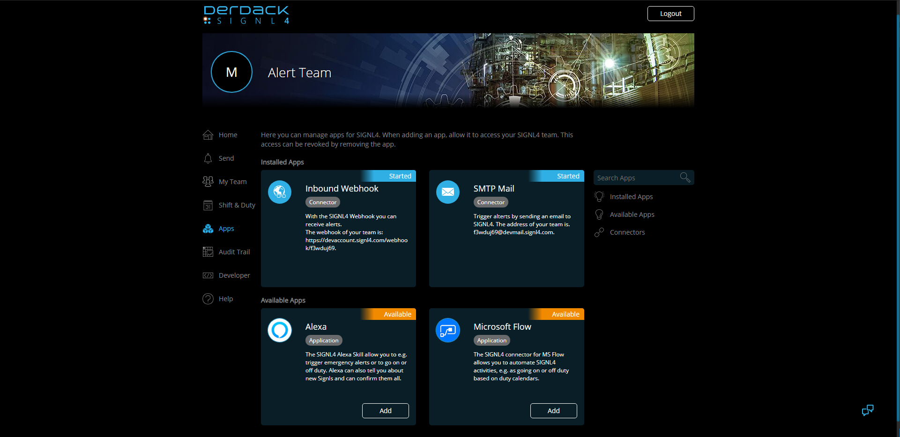The height and width of the screenshot is (437, 900).
Task: Filter by Installed Apps link
Action: [x=631, y=197]
